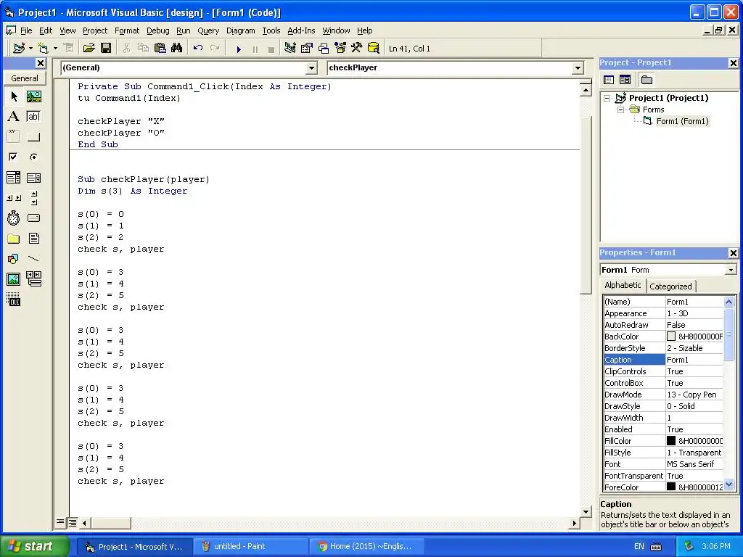This screenshot has height=557, width=743.
Task: Click the Open Project toolbar icon
Action: point(89,49)
